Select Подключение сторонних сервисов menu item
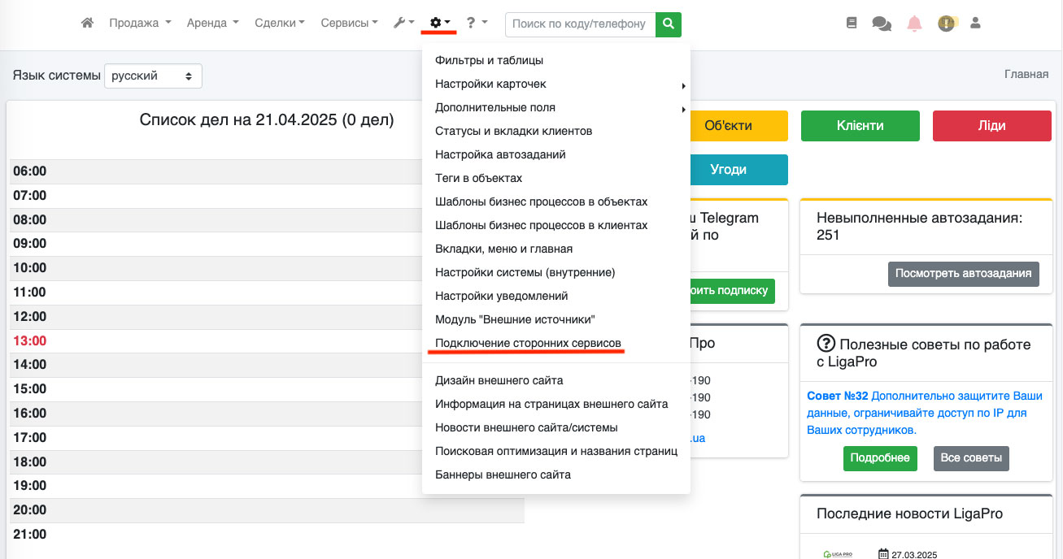This screenshot has height=559, width=1063. point(528,343)
